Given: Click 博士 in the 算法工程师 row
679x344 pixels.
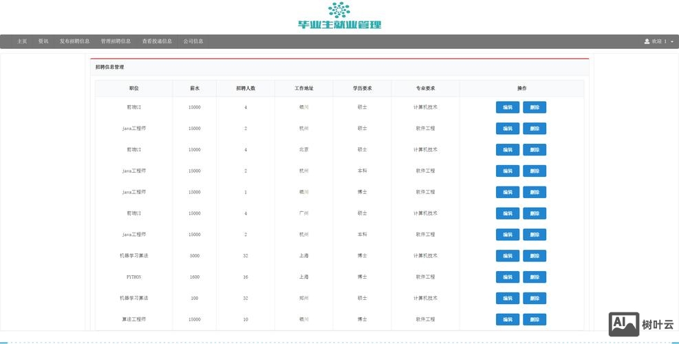Looking at the screenshot, I should 362,319.
